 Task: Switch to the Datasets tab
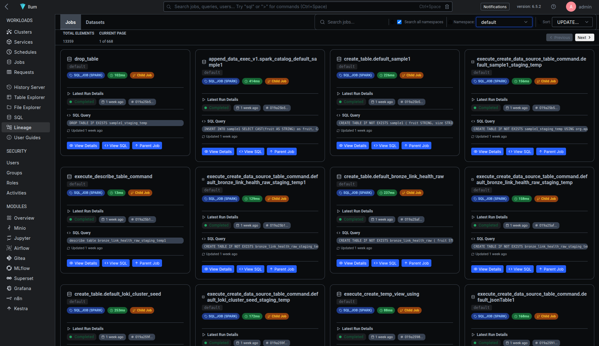click(x=95, y=22)
